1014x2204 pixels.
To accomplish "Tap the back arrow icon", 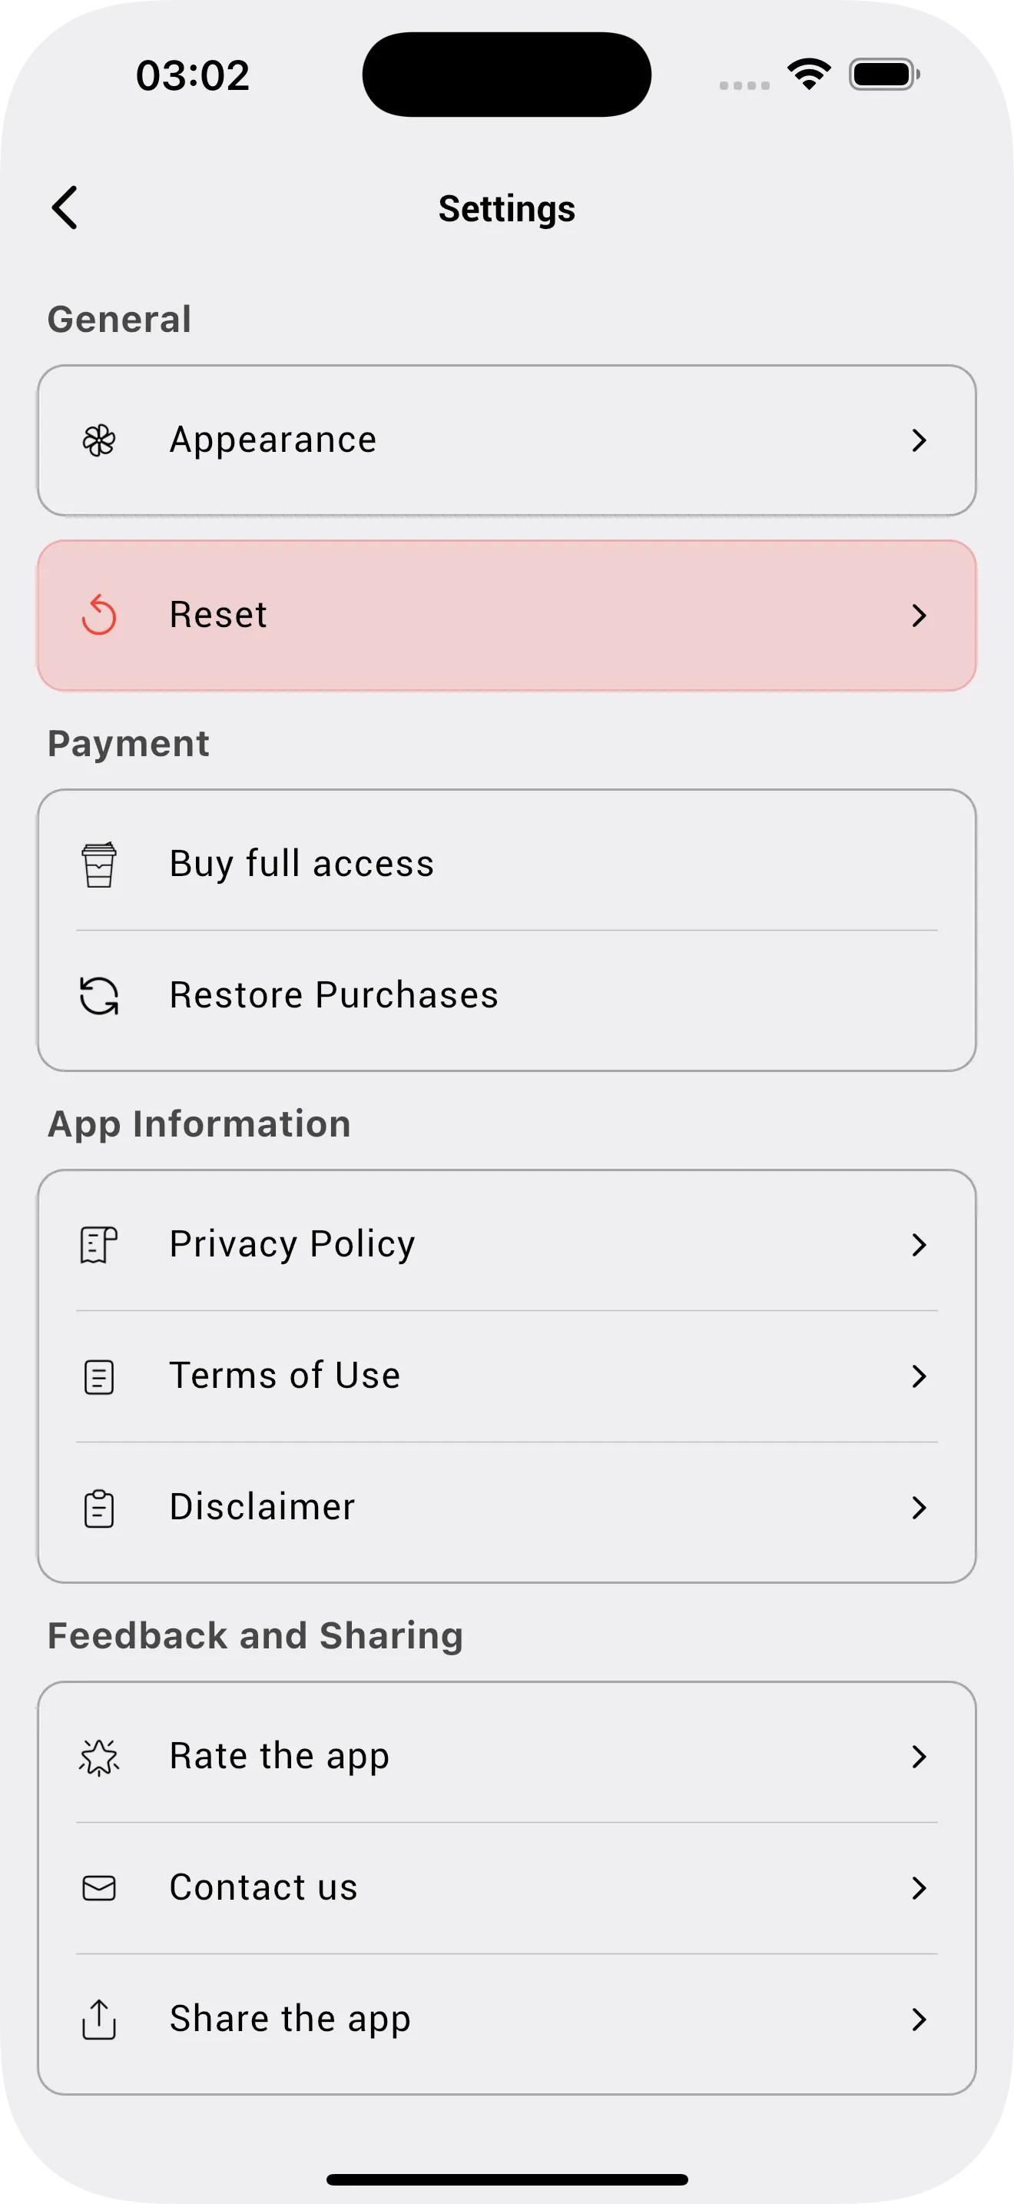I will [x=65, y=208].
